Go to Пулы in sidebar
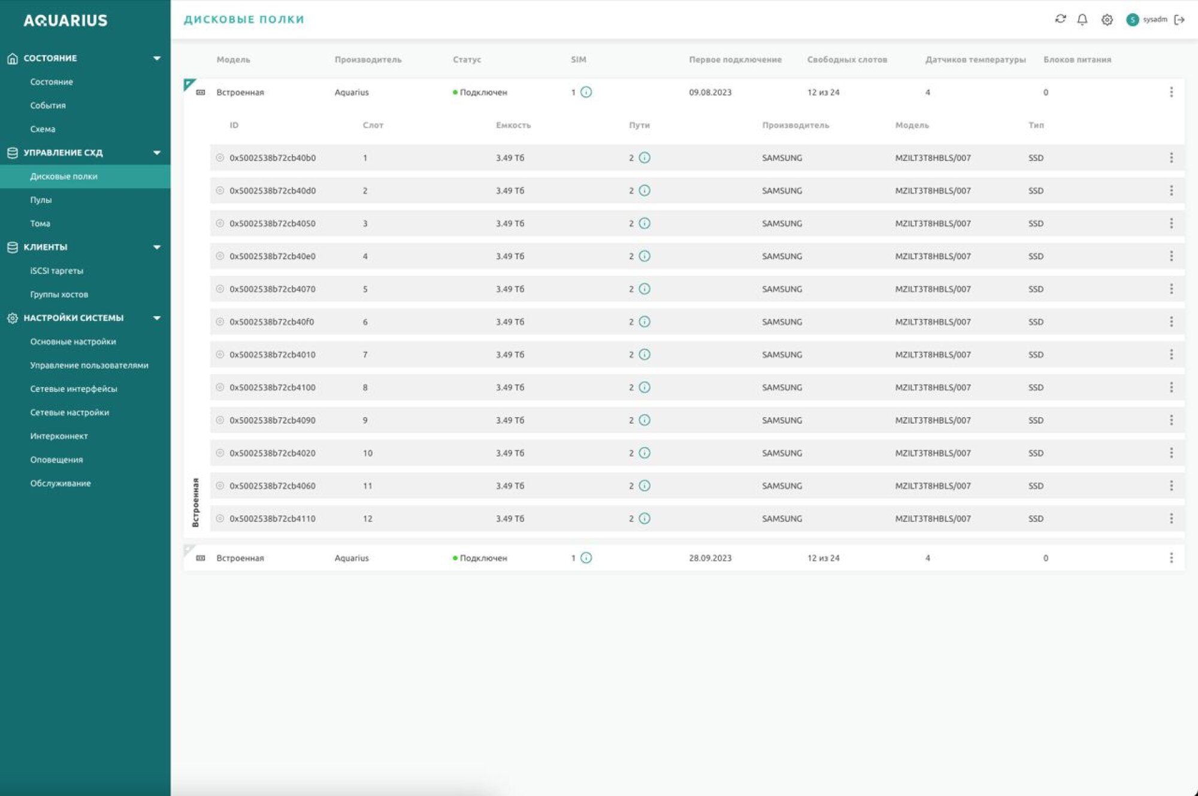 click(x=41, y=200)
